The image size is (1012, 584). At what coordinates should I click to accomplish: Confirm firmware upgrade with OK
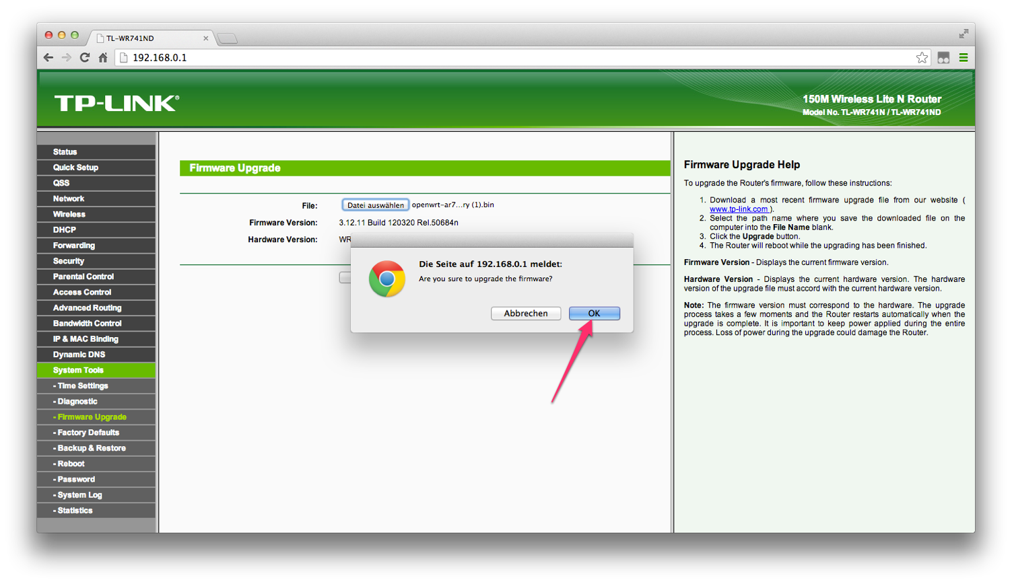click(x=594, y=314)
